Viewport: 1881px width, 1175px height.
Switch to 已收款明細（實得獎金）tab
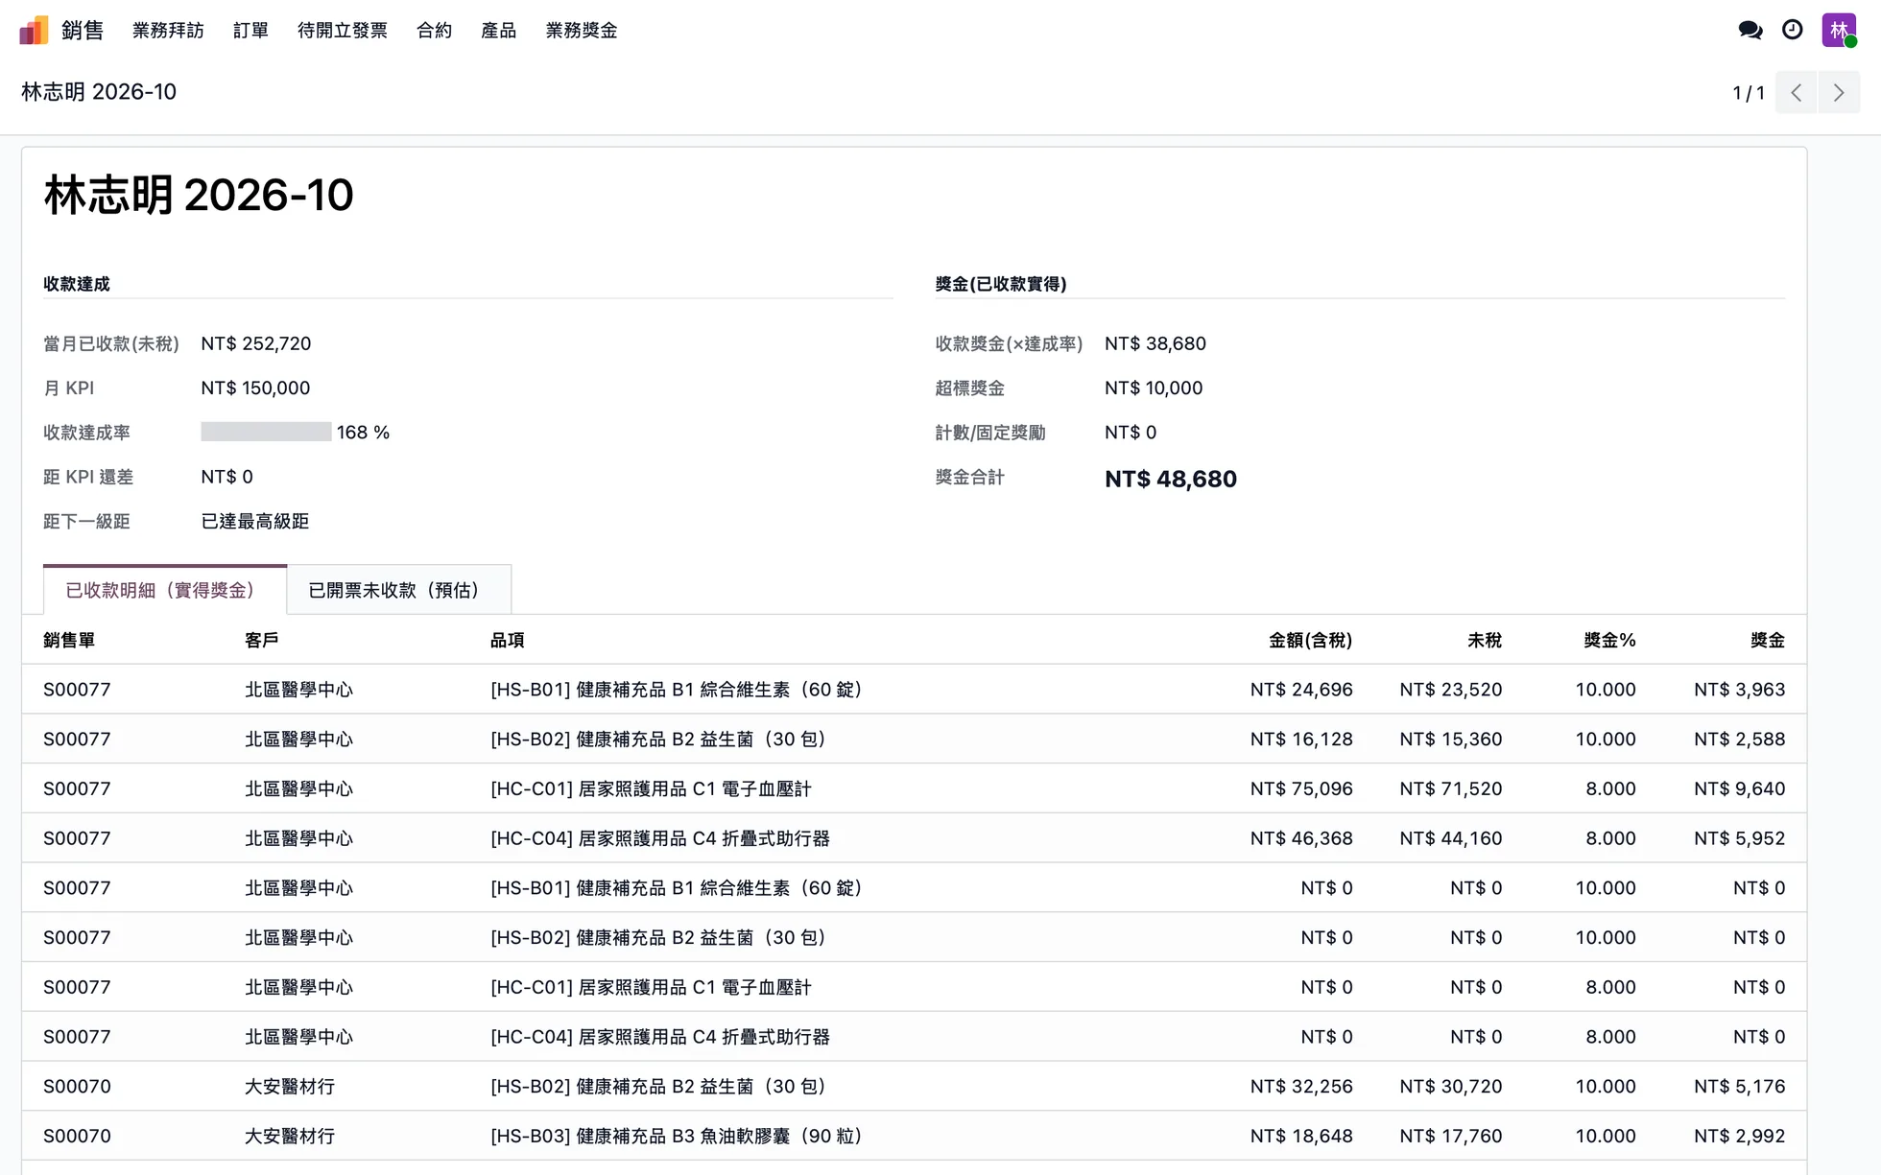pyautogui.click(x=165, y=590)
